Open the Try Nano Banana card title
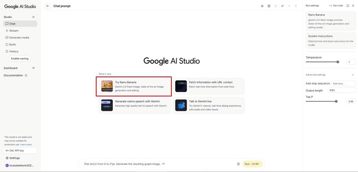 [126, 82]
